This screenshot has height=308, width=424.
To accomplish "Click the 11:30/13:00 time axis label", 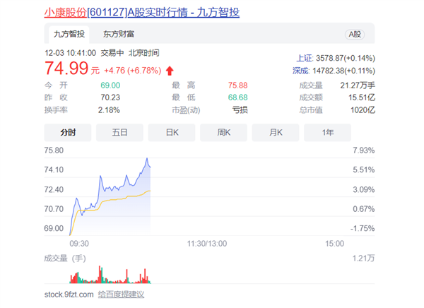I will 206,242.
